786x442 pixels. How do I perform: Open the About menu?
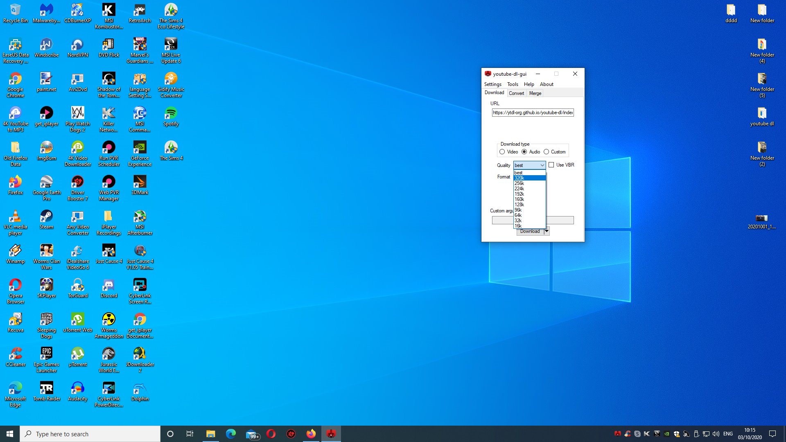[547, 84]
